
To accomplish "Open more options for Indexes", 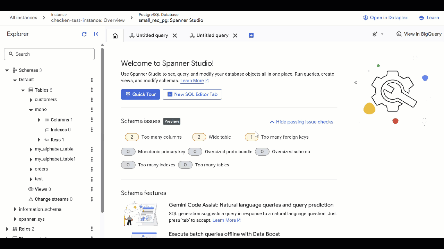I will click(92, 130).
